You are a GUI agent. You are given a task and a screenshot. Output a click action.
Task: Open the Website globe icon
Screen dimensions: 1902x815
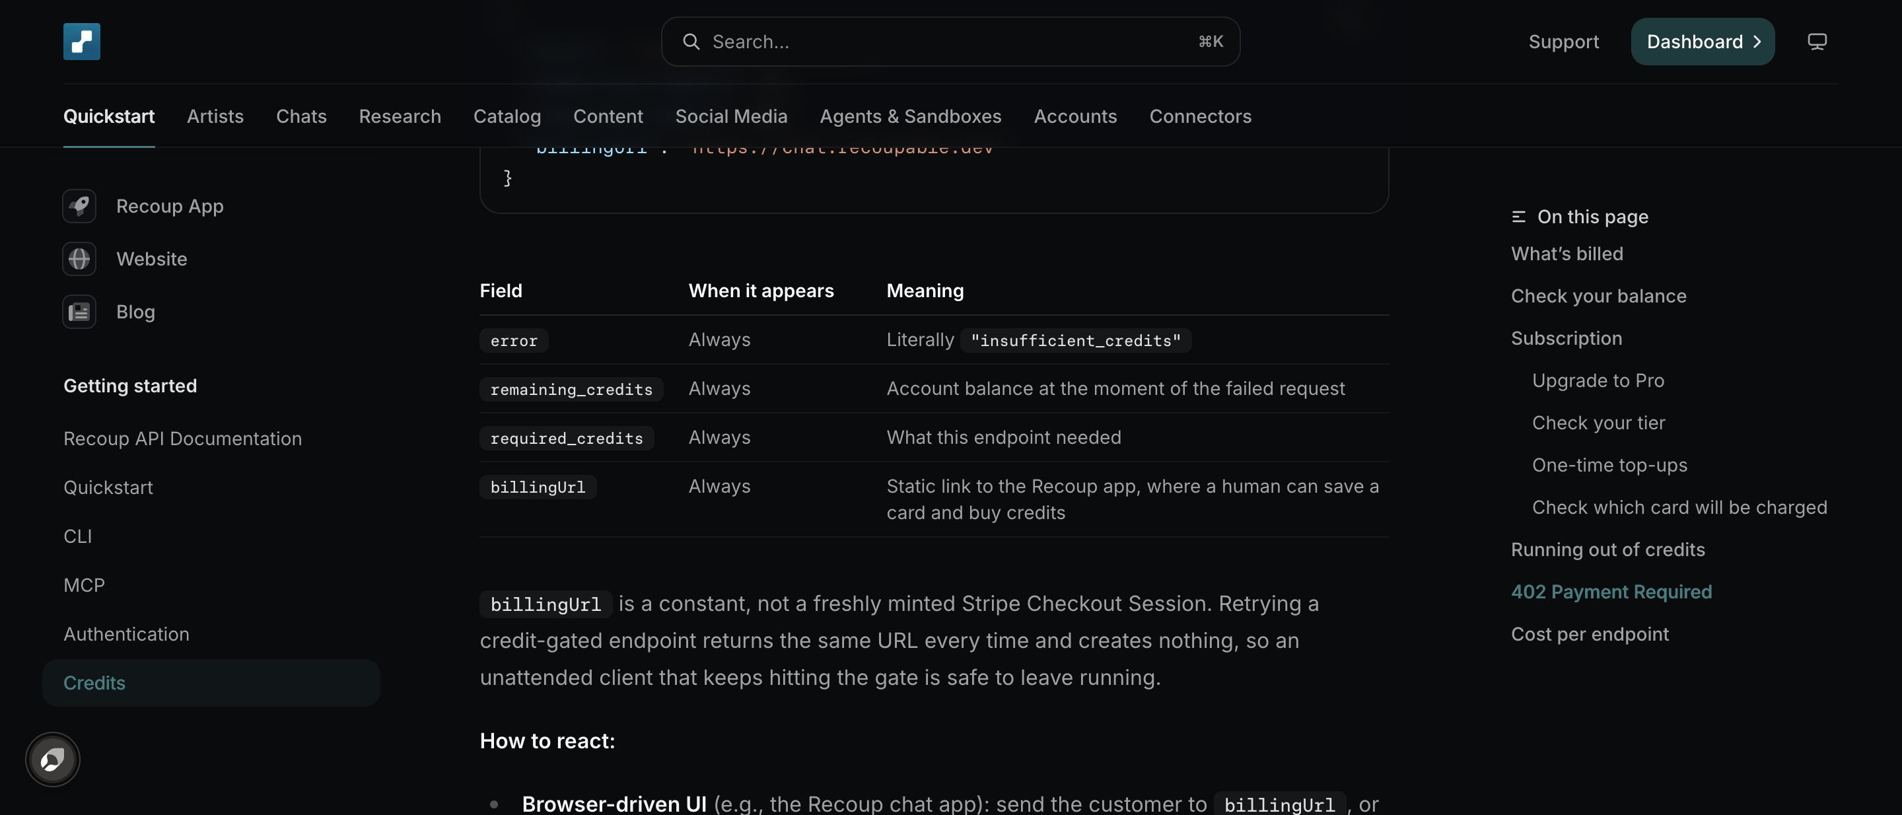point(79,259)
